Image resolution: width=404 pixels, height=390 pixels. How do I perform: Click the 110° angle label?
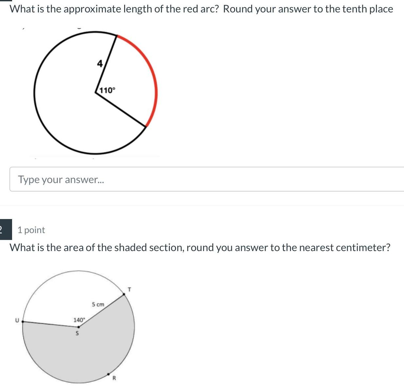107,90
